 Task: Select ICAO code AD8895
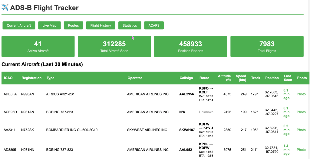click(x=10, y=150)
